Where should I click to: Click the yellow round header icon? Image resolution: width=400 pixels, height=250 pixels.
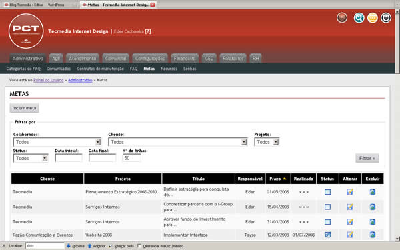[x=373, y=18]
